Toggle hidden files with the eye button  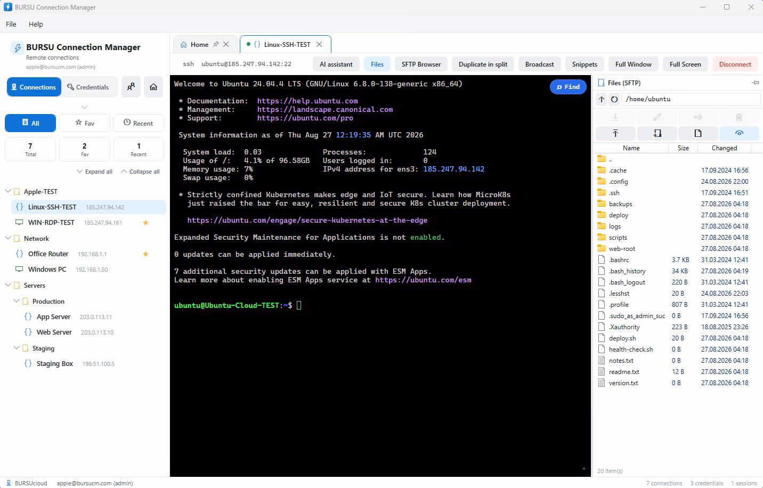click(739, 133)
